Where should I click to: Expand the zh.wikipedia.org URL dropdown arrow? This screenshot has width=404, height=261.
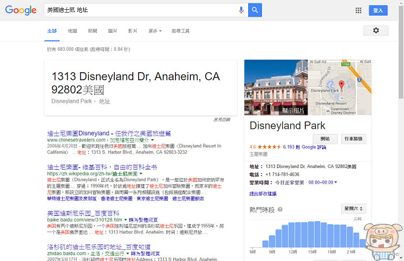[x=141, y=174]
